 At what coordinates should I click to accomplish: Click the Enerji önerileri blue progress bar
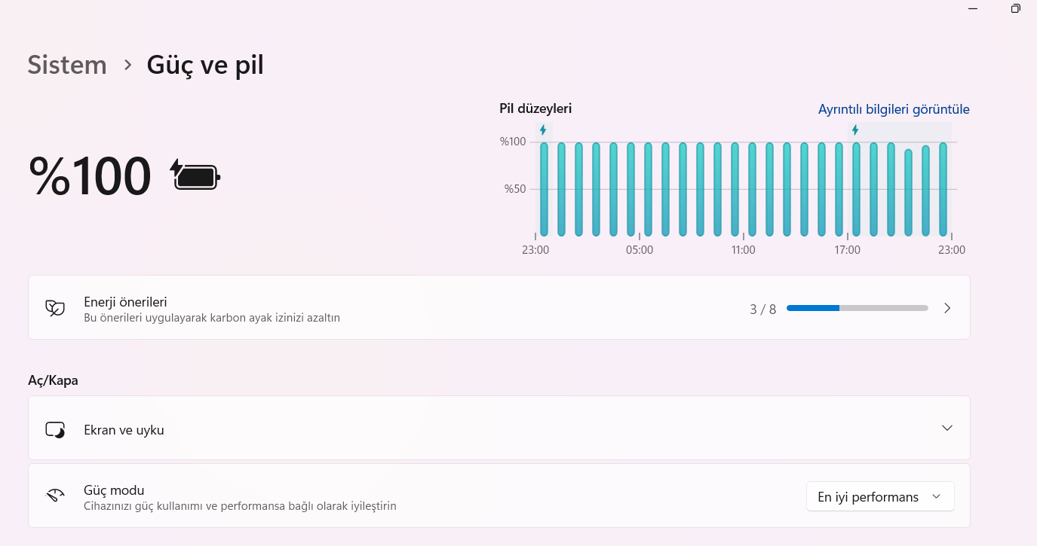[x=857, y=308]
